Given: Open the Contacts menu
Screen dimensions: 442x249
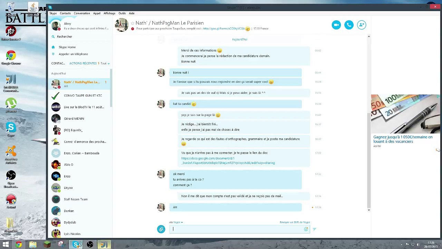Looking at the screenshot, I should pyautogui.click(x=65, y=13).
